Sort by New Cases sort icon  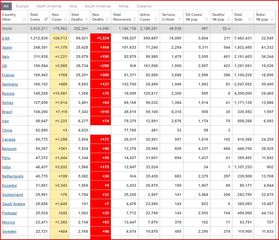pyautogui.click(x=65, y=19)
